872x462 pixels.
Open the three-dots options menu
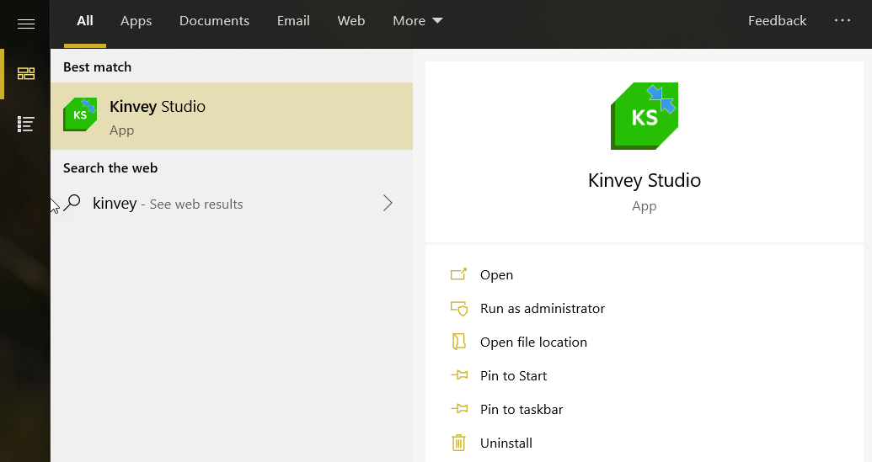point(842,20)
